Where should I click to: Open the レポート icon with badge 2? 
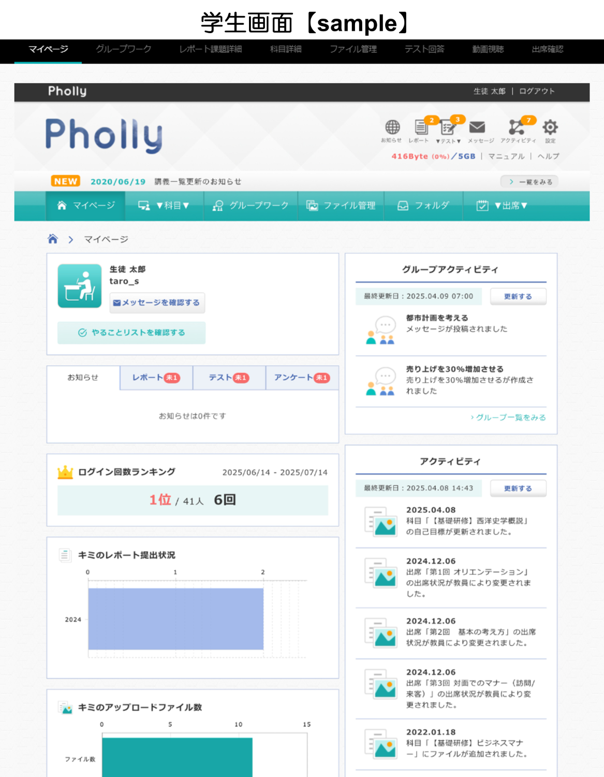click(x=420, y=127)
